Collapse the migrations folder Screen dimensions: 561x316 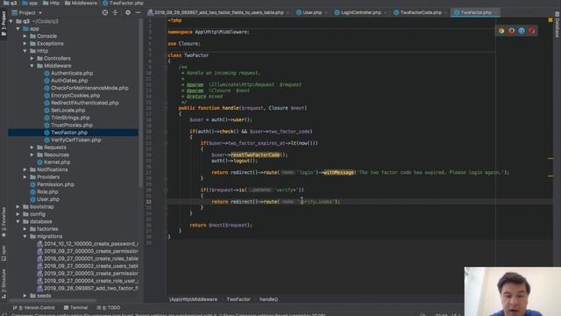(x=25, y=236)
